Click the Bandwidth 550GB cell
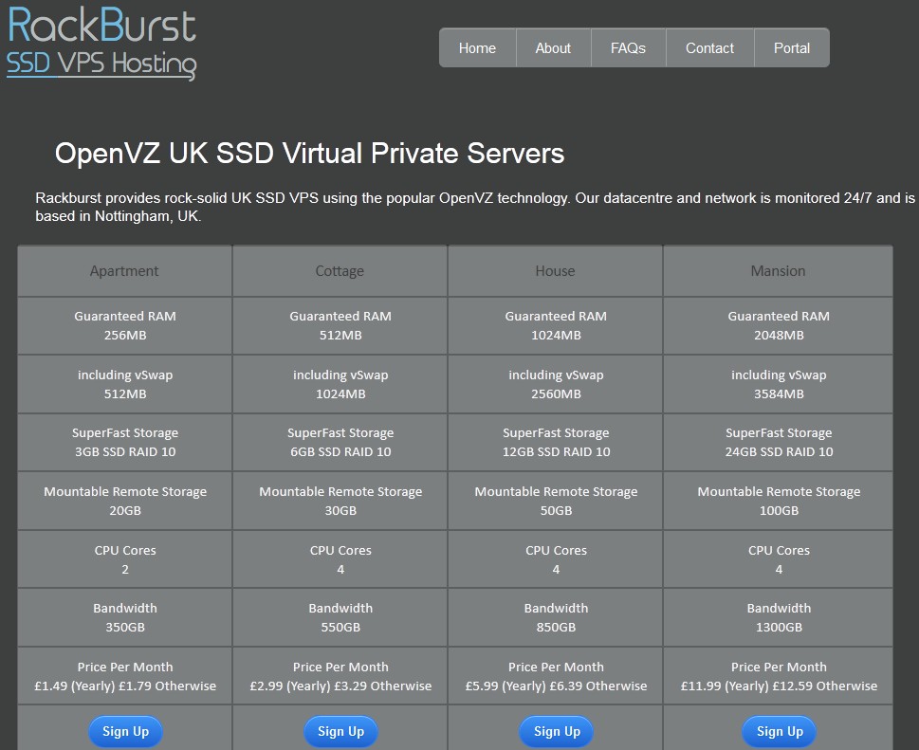The width and height of the screenshot is (919, 750). point(340,617)
